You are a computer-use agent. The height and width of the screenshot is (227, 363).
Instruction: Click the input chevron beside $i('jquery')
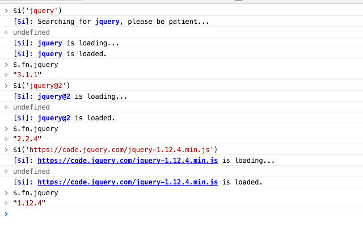(6, 11)
